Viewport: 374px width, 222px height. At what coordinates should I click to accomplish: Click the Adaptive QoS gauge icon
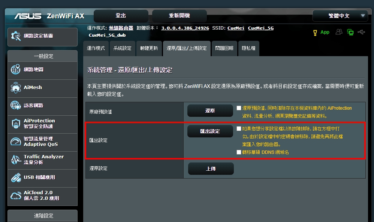(16, 142)
